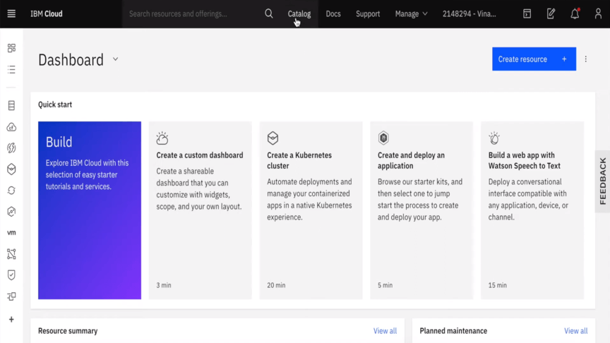
Task: Click the Quick start heading
Action: (x=55, y=104)
